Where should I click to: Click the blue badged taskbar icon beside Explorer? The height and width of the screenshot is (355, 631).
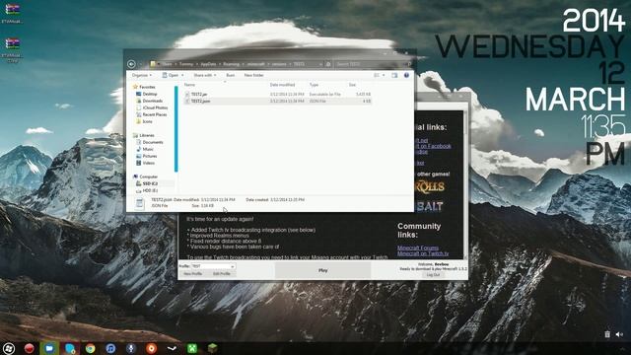coord(70,348)
